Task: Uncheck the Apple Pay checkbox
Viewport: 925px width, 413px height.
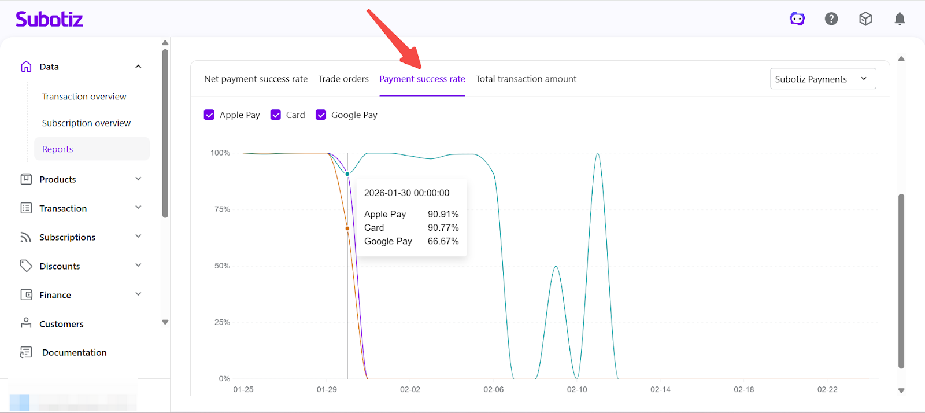Action: (x=209, y=115)
